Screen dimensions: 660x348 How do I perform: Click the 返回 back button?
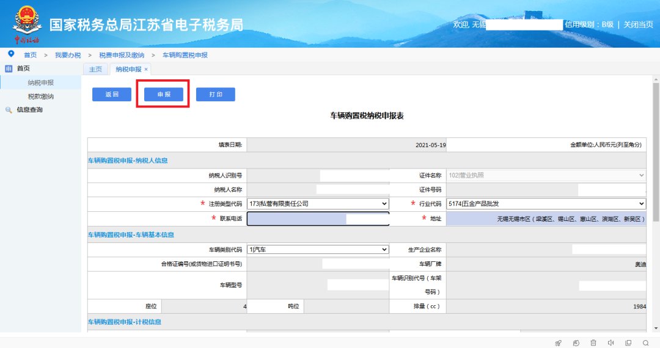tap(112, 95)
